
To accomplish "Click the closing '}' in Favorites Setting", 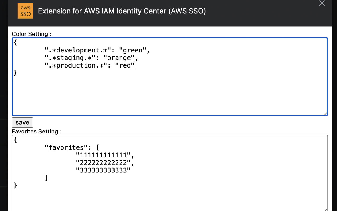I will 15,186.
